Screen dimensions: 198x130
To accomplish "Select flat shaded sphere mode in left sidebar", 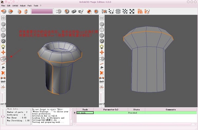I will tap(3, 24).
